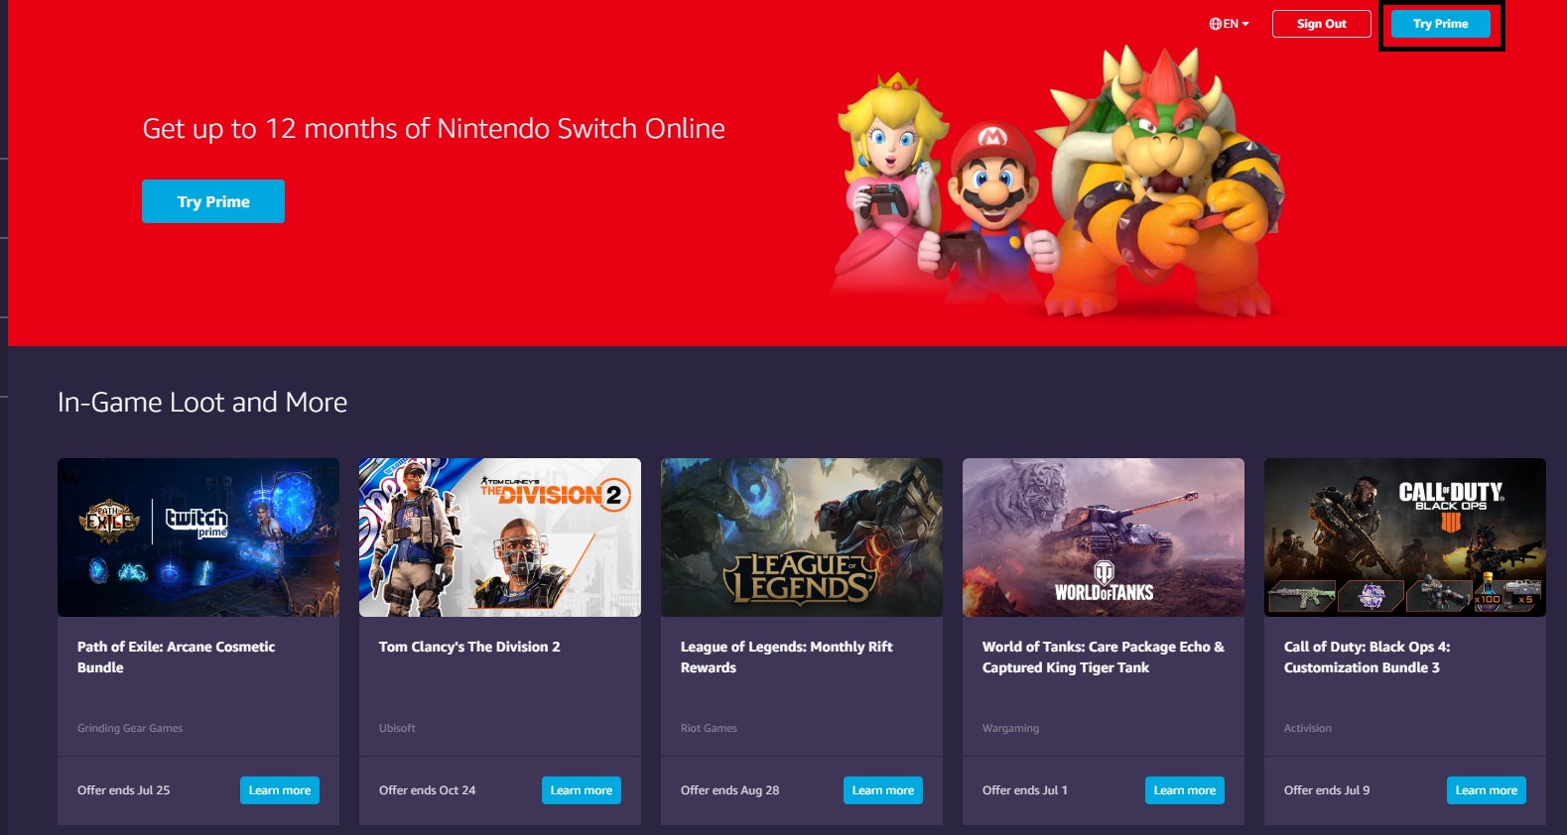Select Call of Duty: Black Ops 4 title
Screen dimensions: 1567x835
tap(1368, 656)
